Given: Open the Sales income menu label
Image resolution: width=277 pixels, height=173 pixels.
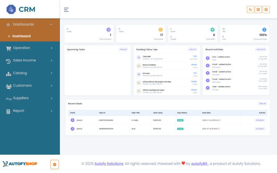Looking at the screenshot, I should 24,60.
